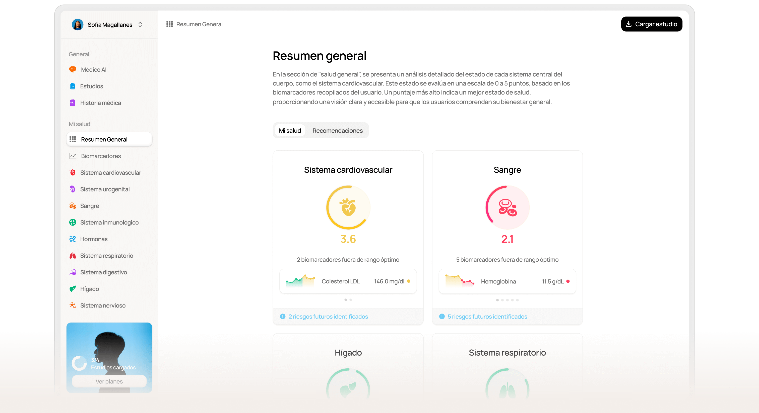
Task: Click the 3/4 Estudios cargados progress ring
Action: coord(79,363)
